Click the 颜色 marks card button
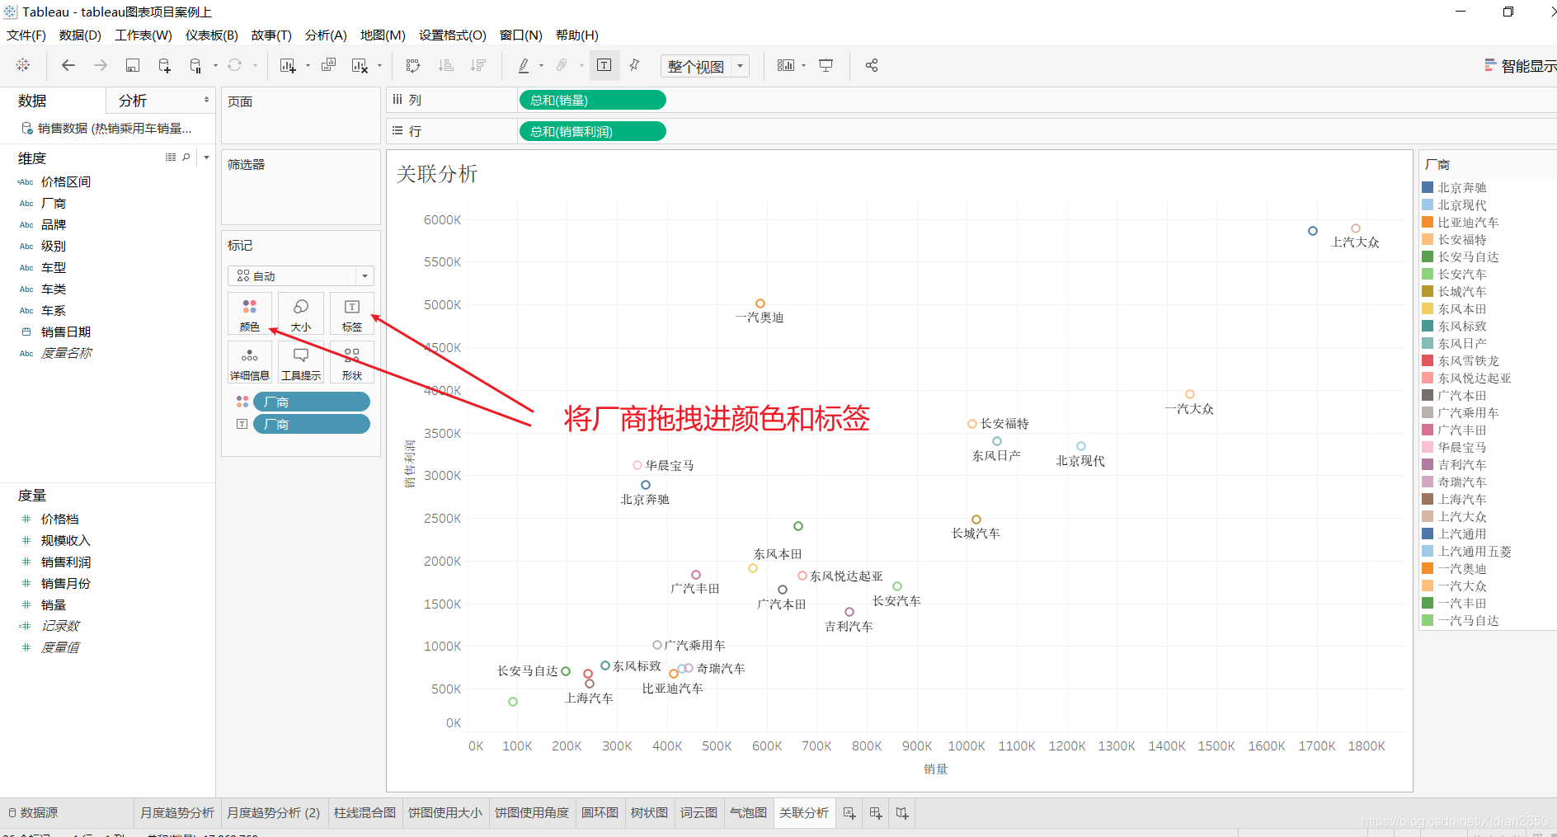Screen dimensions: 1557x837 [x=250, y=314]
